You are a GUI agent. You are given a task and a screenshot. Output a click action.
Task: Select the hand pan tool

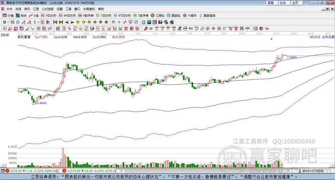point(114,22)
